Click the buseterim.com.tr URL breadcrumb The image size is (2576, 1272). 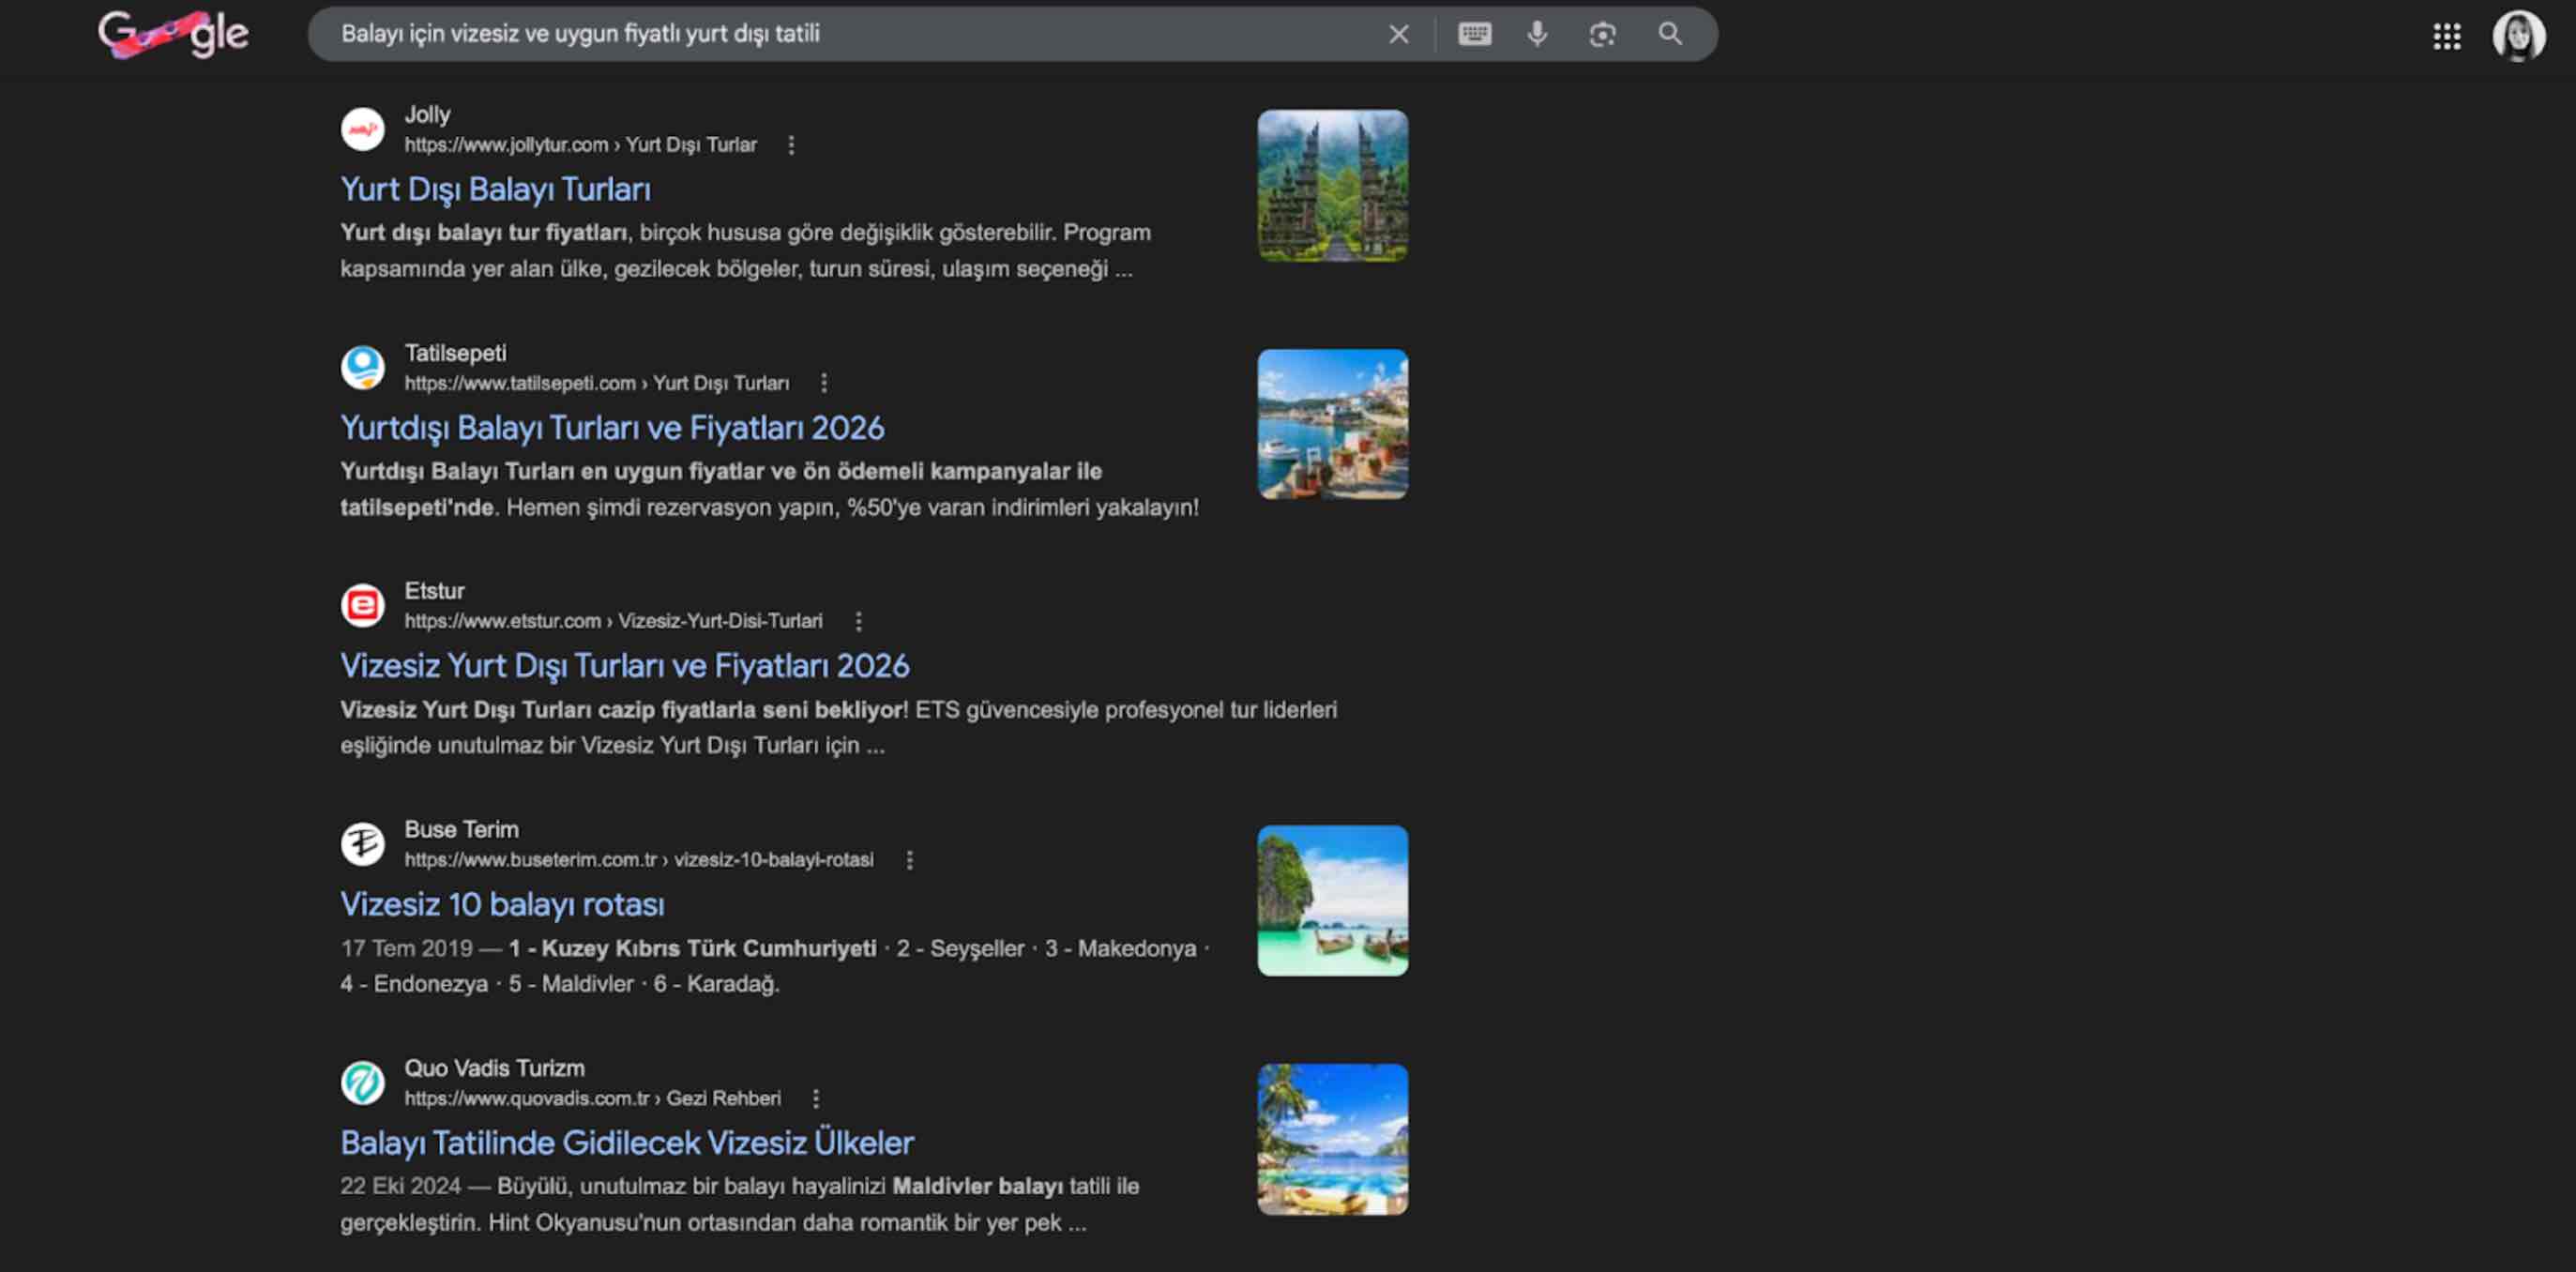(638, 860)
